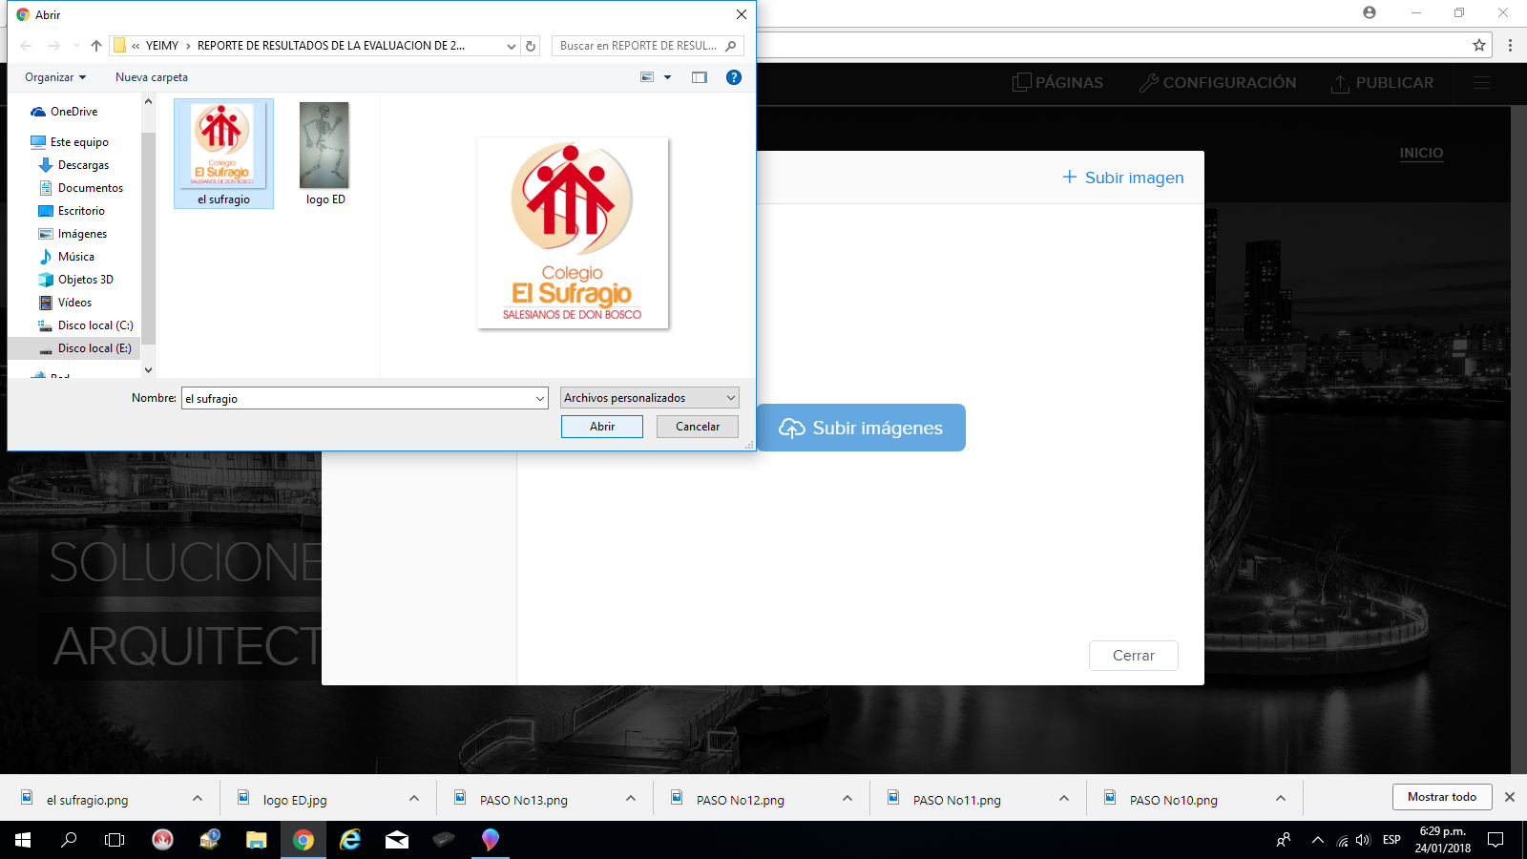Click PUBLICAR in the editor toolbar
This screenshot has width=1527, height=859.
(x=1382, y=83)
